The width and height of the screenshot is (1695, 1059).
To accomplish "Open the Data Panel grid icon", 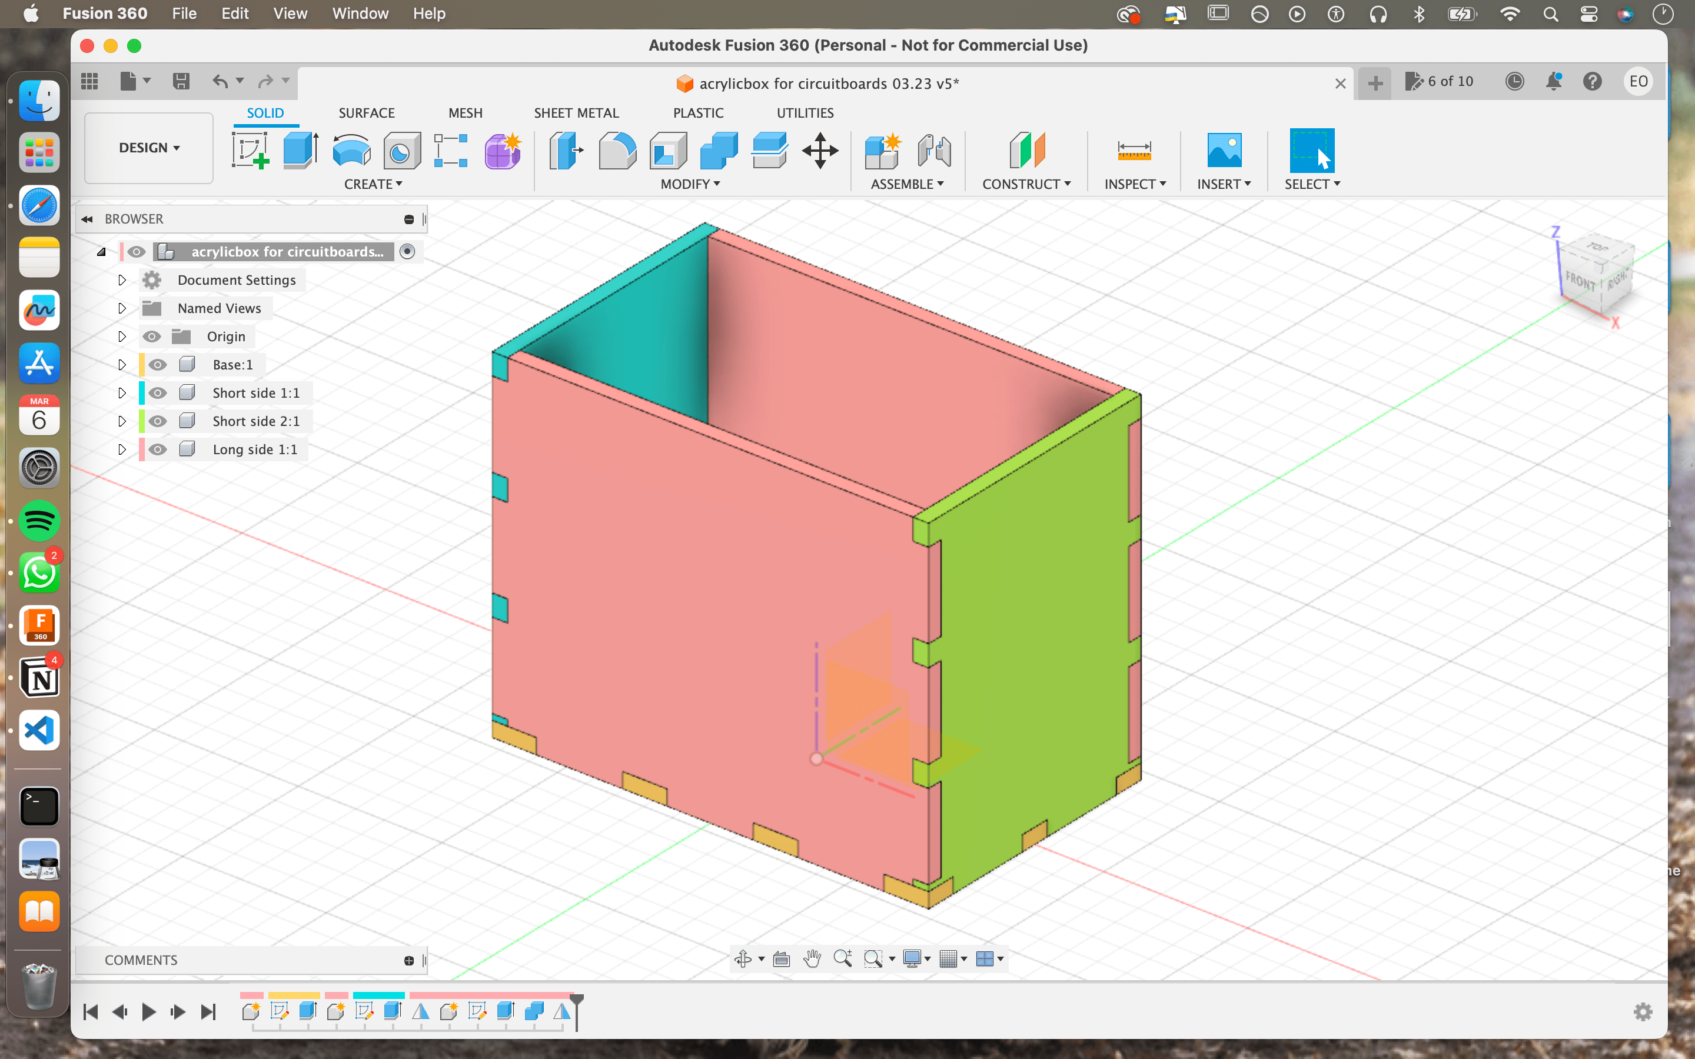I will [x=89, y=82].
